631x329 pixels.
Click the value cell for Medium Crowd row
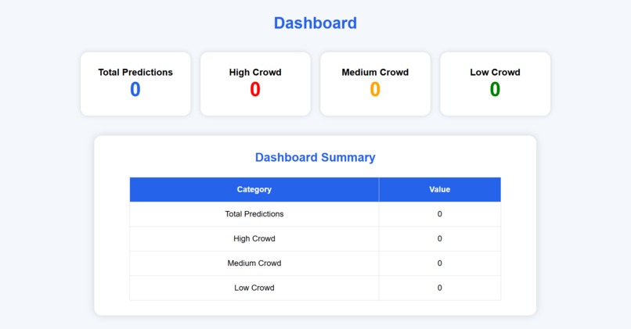click(440, 263)
